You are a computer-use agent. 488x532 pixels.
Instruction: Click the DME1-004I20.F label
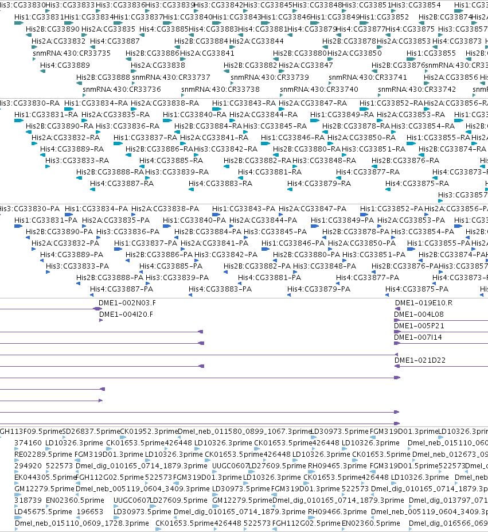point(126,314)
